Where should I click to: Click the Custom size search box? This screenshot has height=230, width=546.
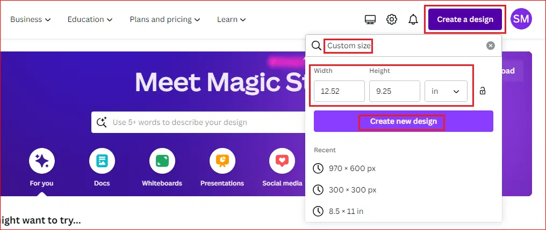click(403, 46)
